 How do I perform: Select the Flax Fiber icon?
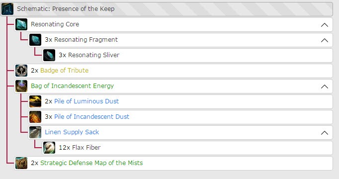pyautogui.click(x=49, y=148)
